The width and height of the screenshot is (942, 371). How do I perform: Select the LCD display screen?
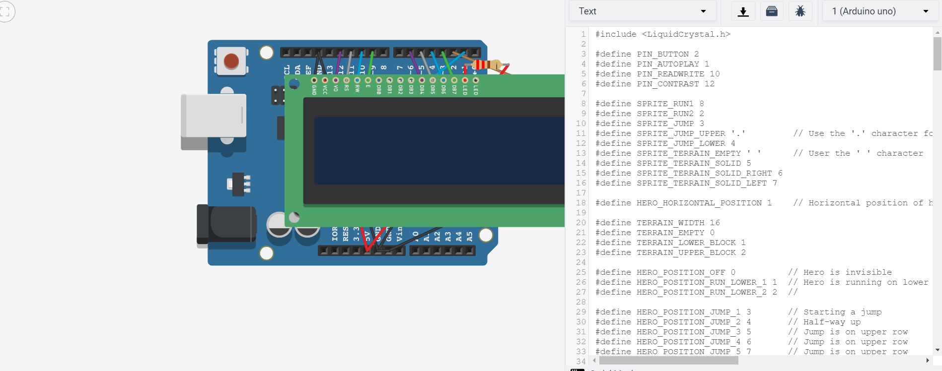[x=439, y=151]
